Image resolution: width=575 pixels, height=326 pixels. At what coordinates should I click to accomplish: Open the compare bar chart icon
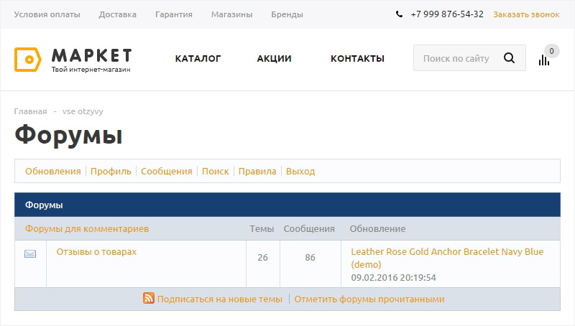tap(544, 60)
